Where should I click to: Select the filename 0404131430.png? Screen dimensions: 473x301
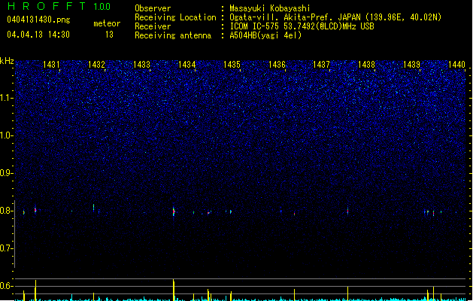point(38,20)
